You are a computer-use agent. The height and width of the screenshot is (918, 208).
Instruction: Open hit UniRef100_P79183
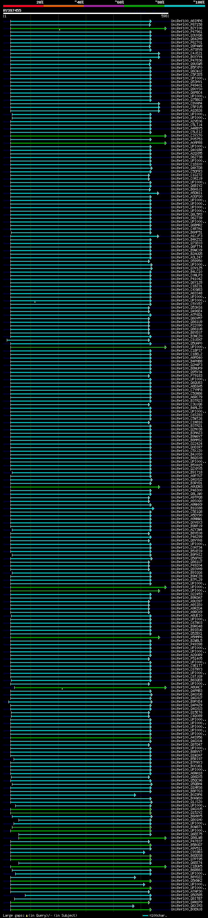point(187,375)
